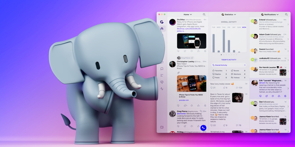Screen dimensions: 295x147
Task: Open Lists icon in sidebar
Action: [x=162, y=75]
